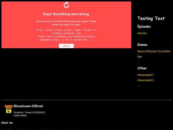The image size is (173, 130).
Task: Click the Reload button
Action: click(x=66, y=46)
